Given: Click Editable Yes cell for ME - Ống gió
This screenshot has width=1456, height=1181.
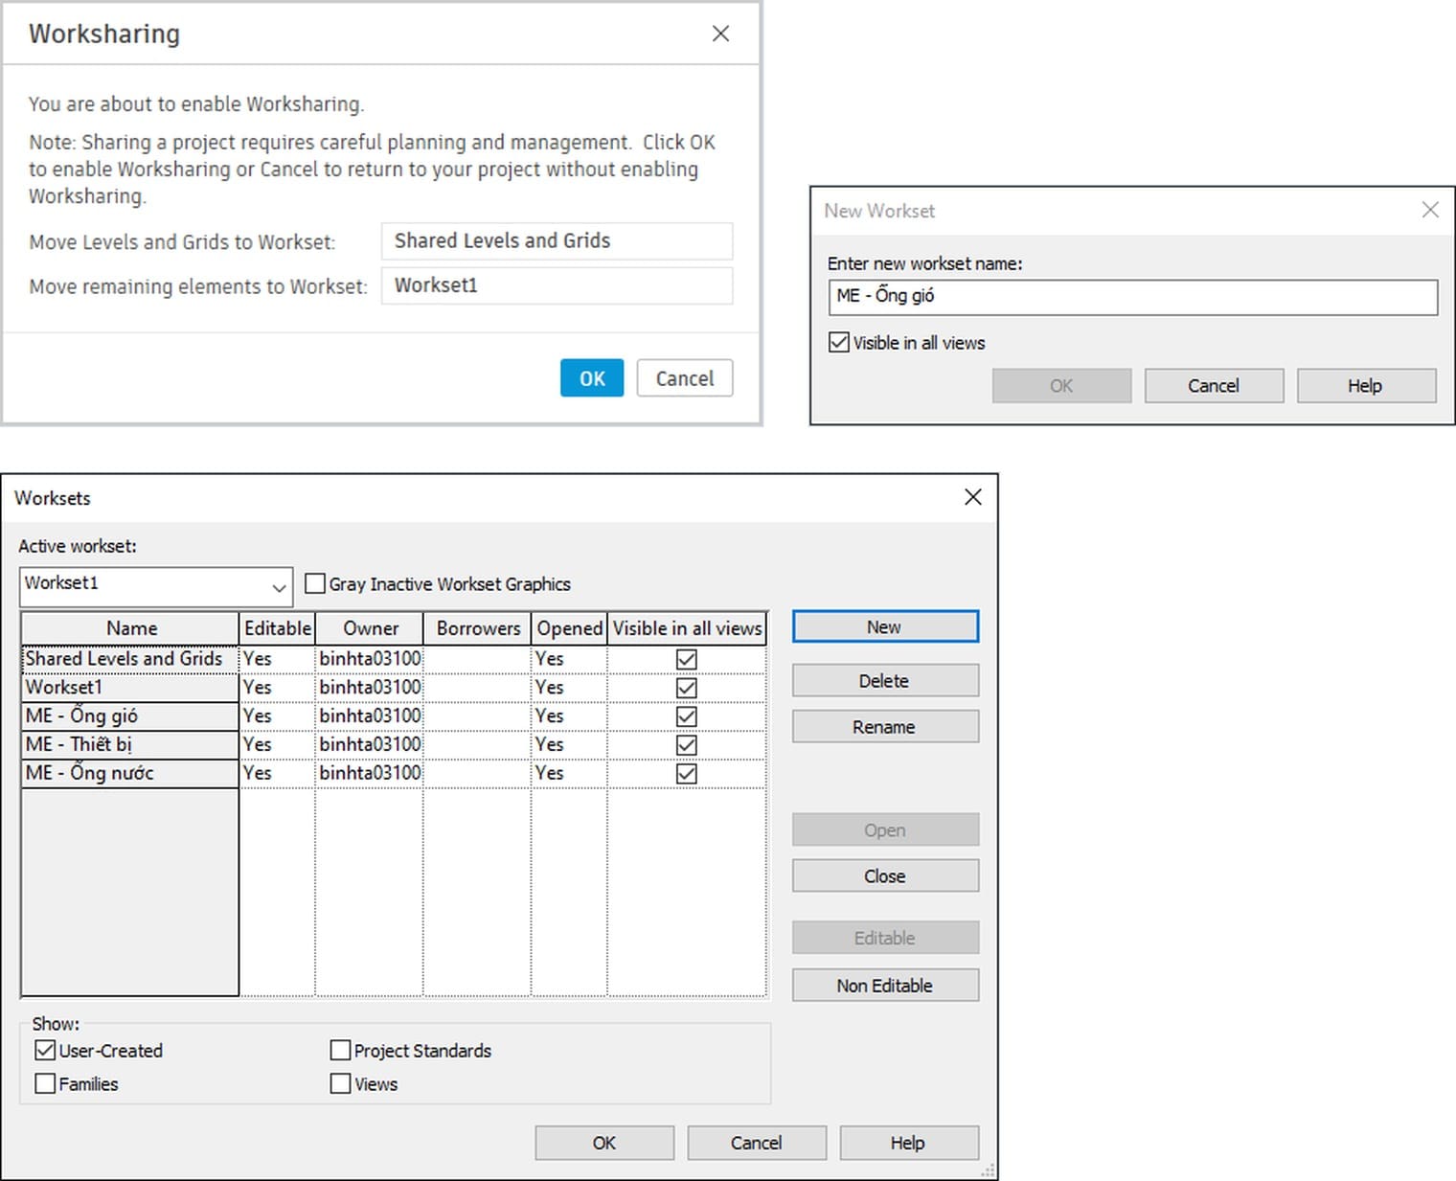Looking at the screenshot, I should (x=277, y=716).
